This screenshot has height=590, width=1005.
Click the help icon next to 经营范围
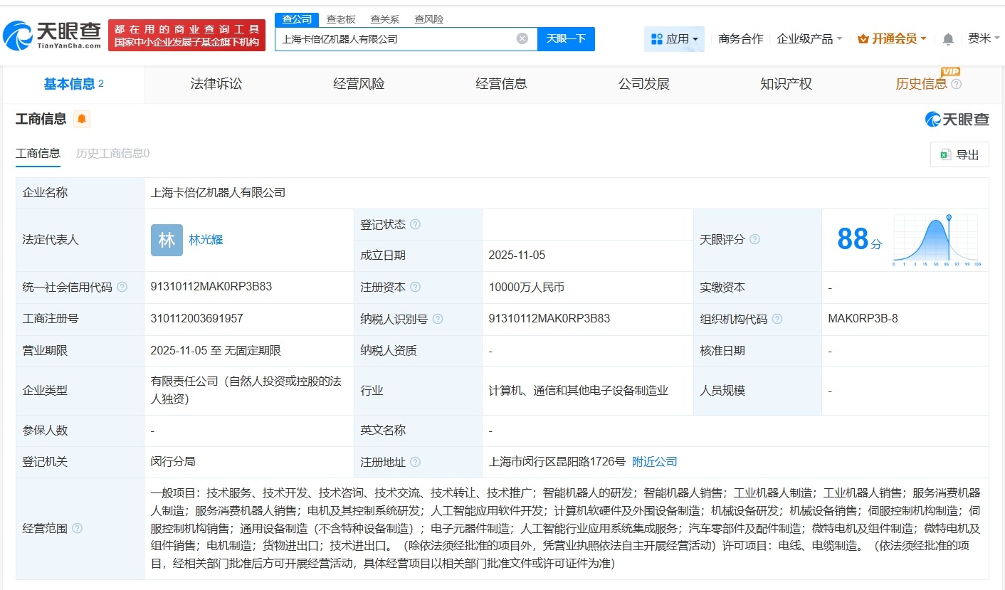click(x=77, y=528)
